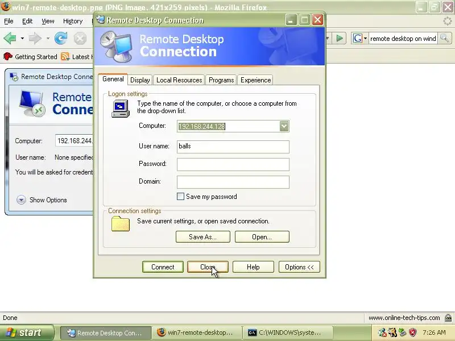Minimize the Remote Desktop Connection dialog
455x341 pixels.
point(291,20)
